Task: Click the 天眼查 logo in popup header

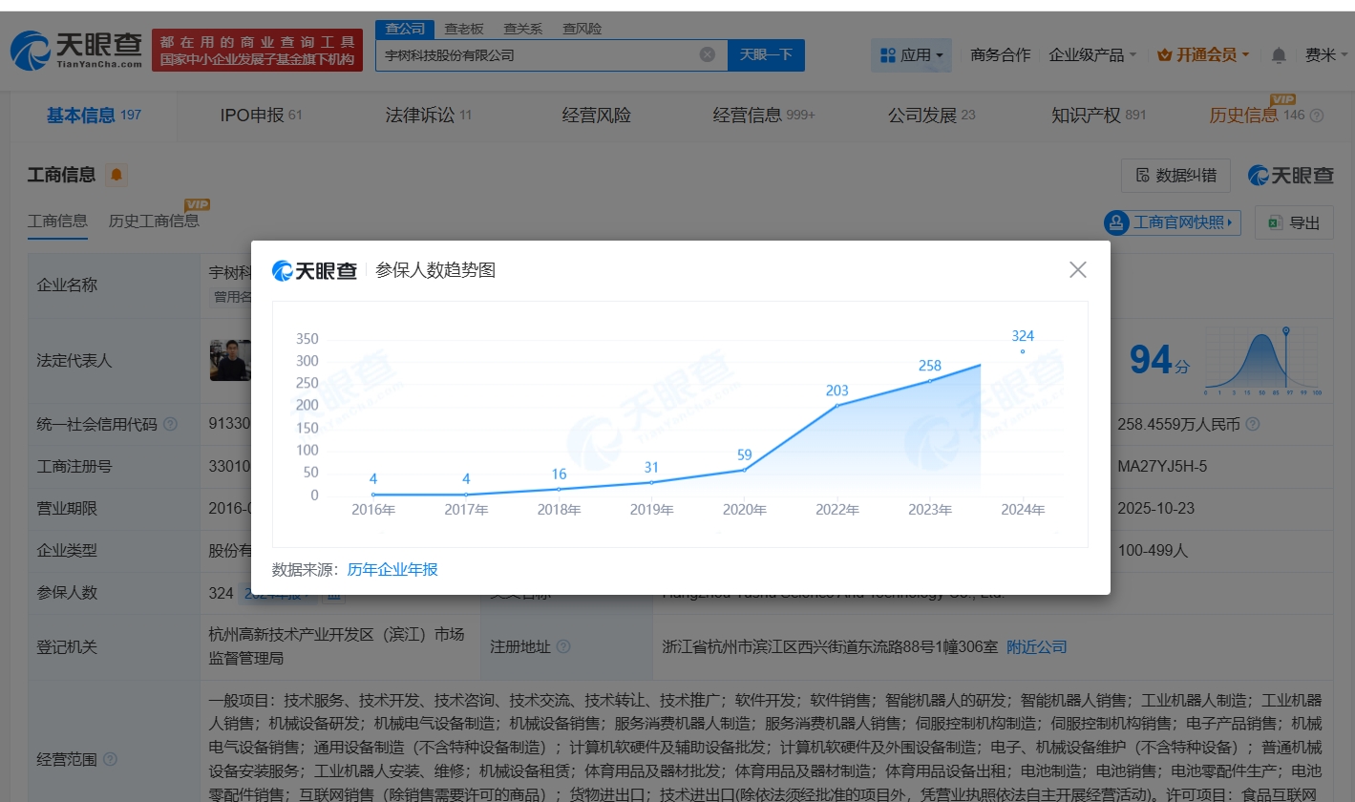Action: (314, 270)
